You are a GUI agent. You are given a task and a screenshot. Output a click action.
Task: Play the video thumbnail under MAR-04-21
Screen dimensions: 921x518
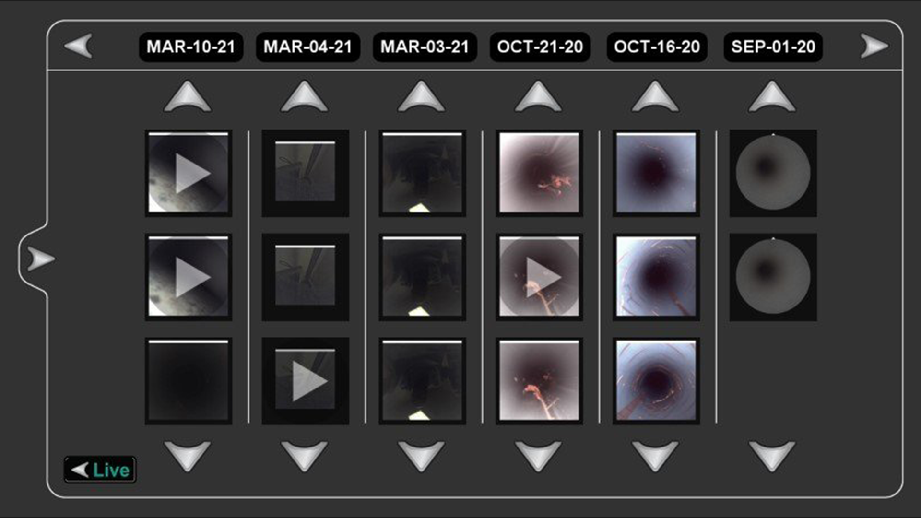(x=306, y=381)
